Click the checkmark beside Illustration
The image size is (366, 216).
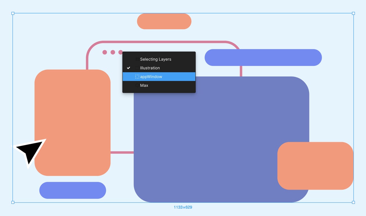pyautogui.click(x=129, y=68)
